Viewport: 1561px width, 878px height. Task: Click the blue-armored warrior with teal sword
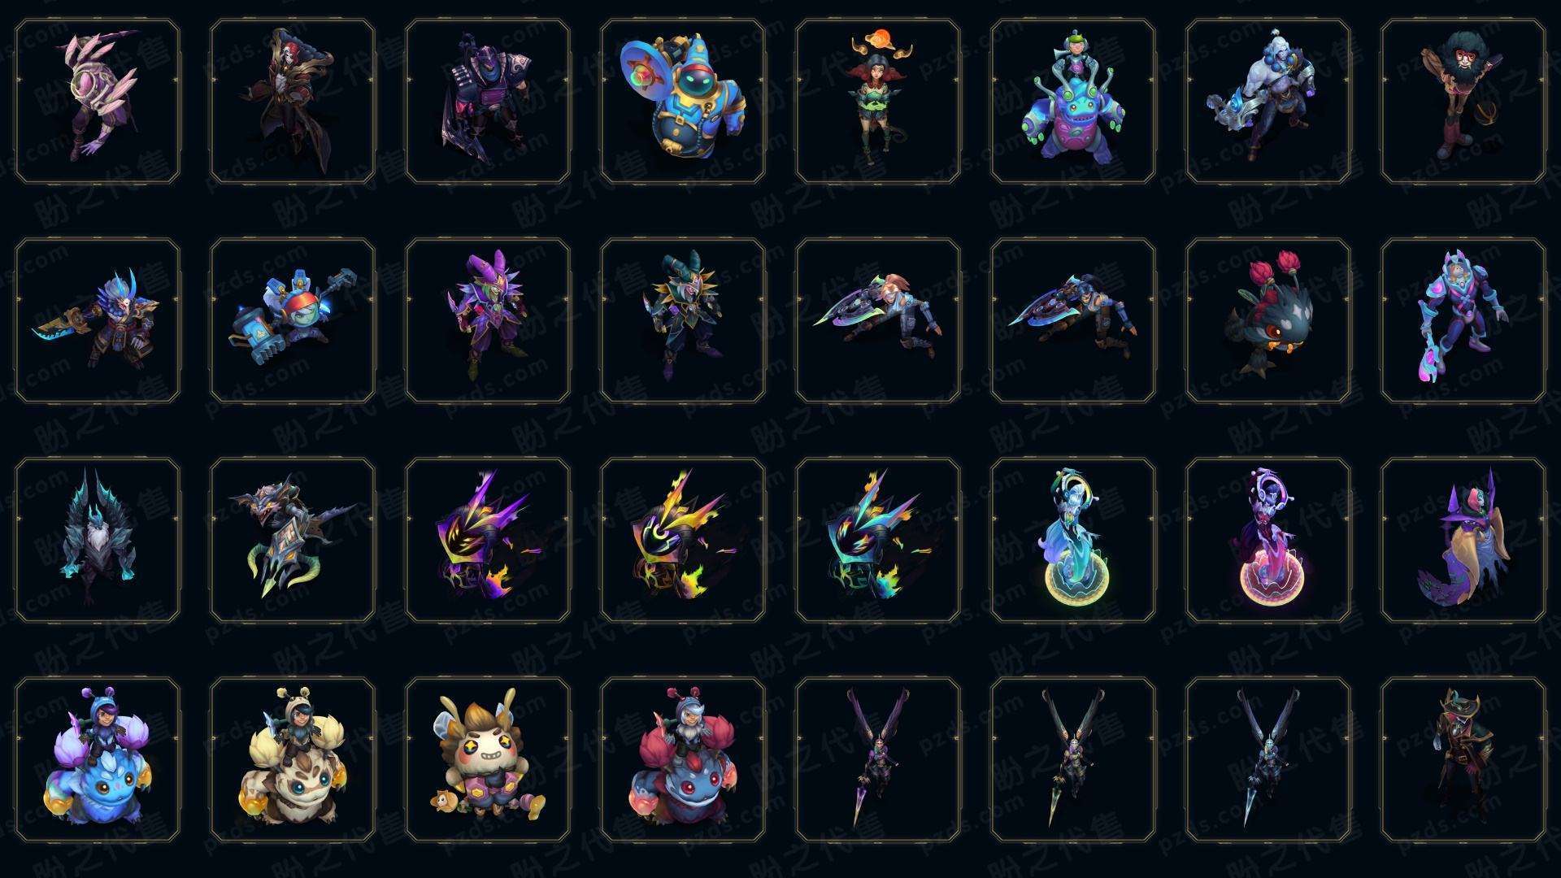97,320
